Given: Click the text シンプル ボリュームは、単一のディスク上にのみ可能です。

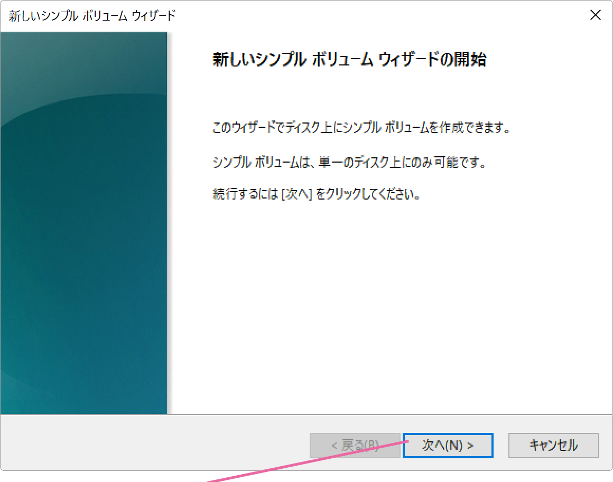Looking at the screenshot, I should (x=349, y=162).
